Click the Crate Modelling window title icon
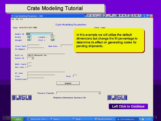 (12, 16)
